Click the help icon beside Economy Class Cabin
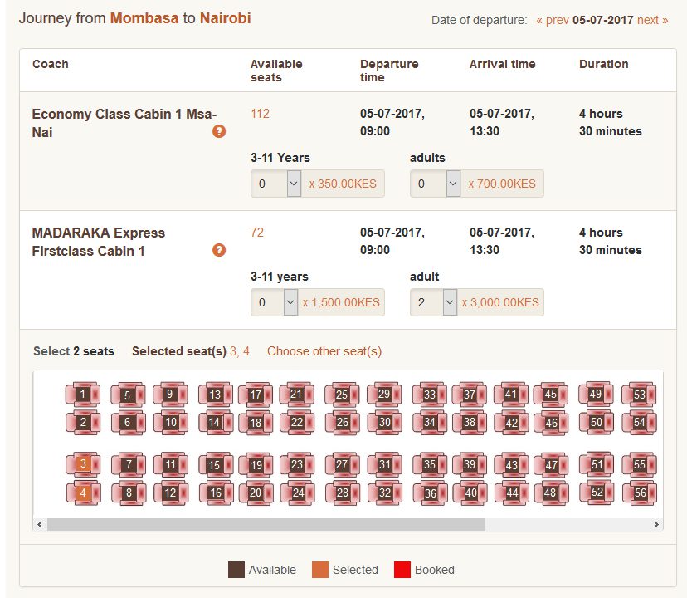The image size is (687, 598). 219,131
